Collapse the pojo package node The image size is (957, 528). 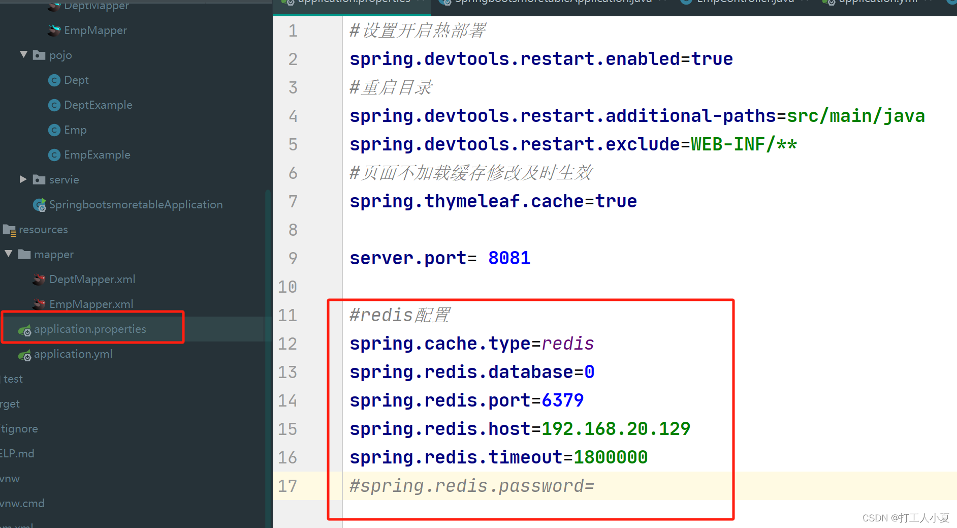click(x=22, y=54)
